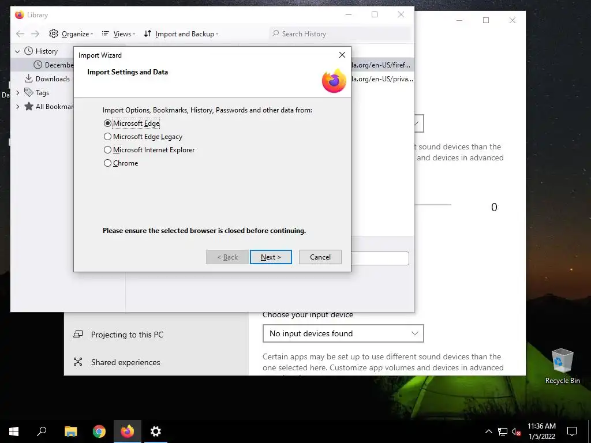Cancel the Import Wizard
591x443 pixels.
(320, 257)
